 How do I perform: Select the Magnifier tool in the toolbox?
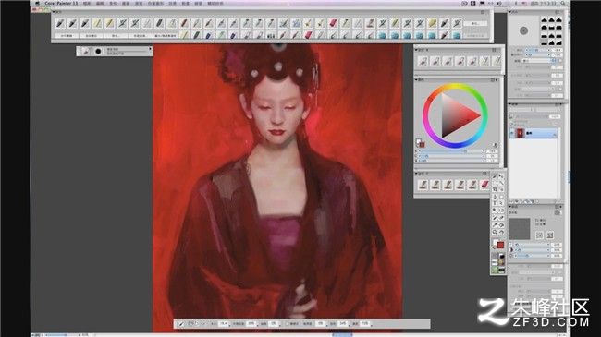click(x=495, y=232)
